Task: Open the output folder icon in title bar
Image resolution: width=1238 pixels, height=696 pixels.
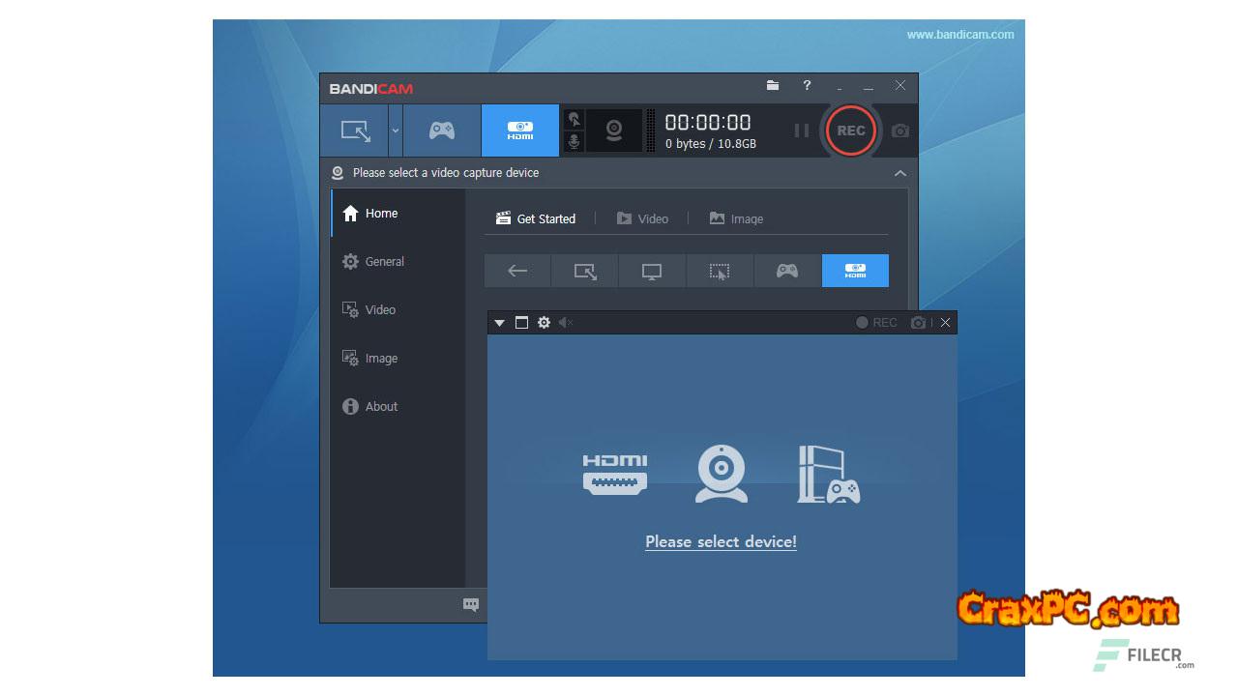Action: click(x=773, y=85)
